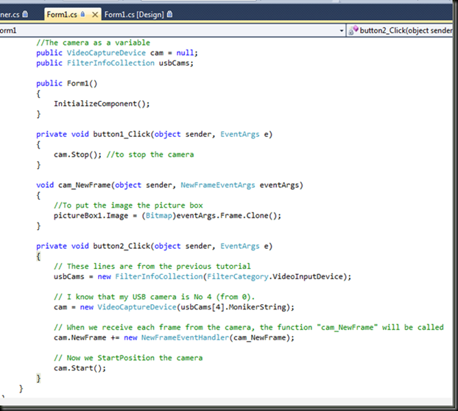
Task: Expand the Form1 class dropdown arrow
Action: point(342,30)
